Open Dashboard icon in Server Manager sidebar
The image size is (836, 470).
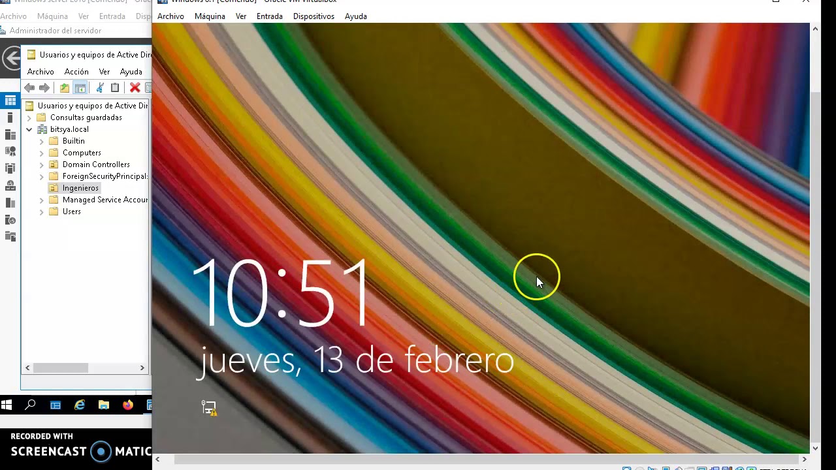[x=10, y=101]
